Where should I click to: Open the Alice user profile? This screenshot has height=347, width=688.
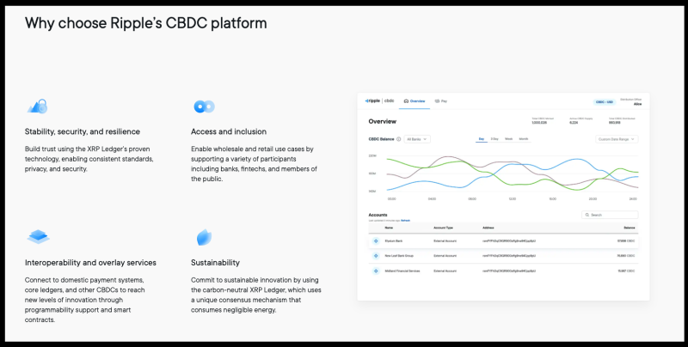click(x=630, y=102)
